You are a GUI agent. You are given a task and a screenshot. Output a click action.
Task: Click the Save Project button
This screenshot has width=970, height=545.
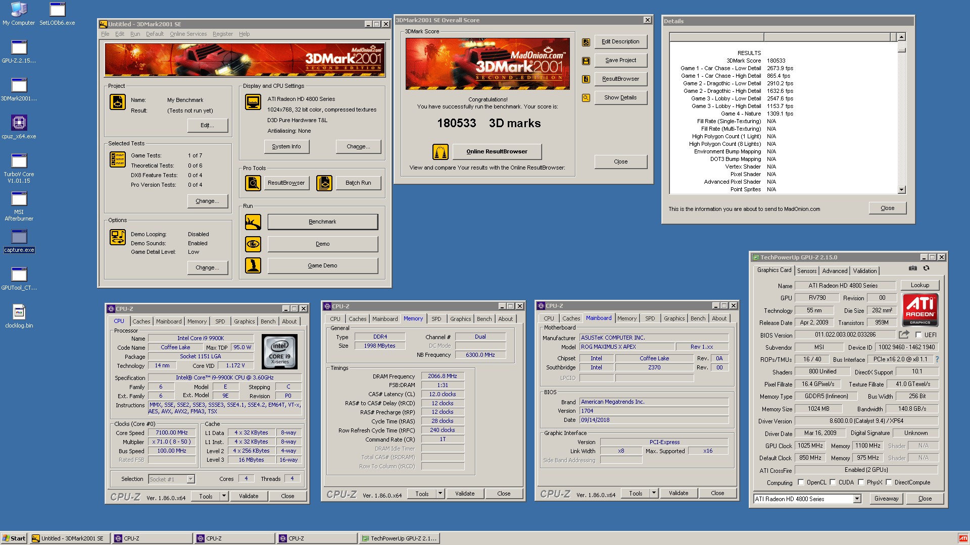point(621,60)
